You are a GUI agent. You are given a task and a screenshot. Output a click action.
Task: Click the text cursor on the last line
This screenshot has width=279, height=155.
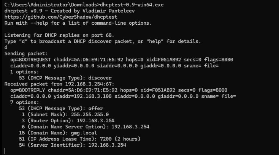coord(5,151)
